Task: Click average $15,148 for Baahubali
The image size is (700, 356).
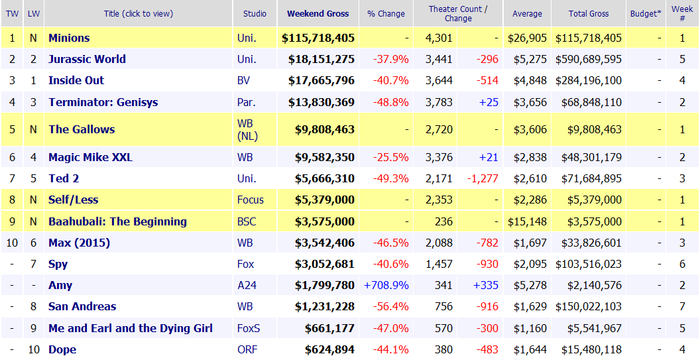Action: (527, 221)
